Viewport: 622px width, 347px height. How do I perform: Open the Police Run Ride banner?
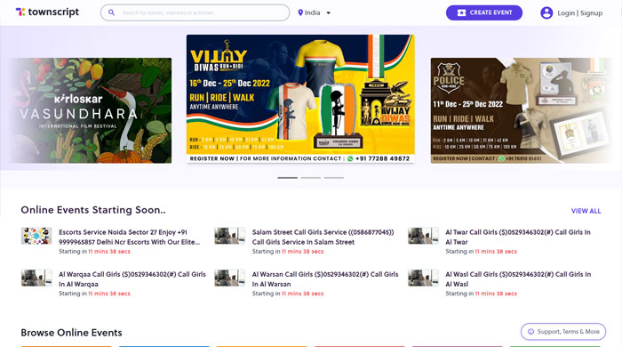(522, 110)
